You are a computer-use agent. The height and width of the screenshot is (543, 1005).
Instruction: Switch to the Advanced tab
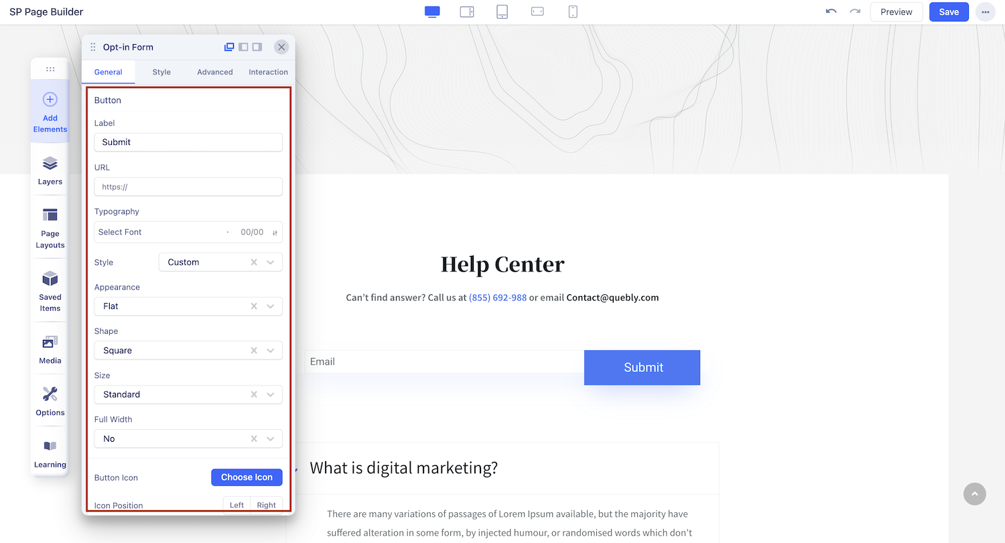[215, 72]
